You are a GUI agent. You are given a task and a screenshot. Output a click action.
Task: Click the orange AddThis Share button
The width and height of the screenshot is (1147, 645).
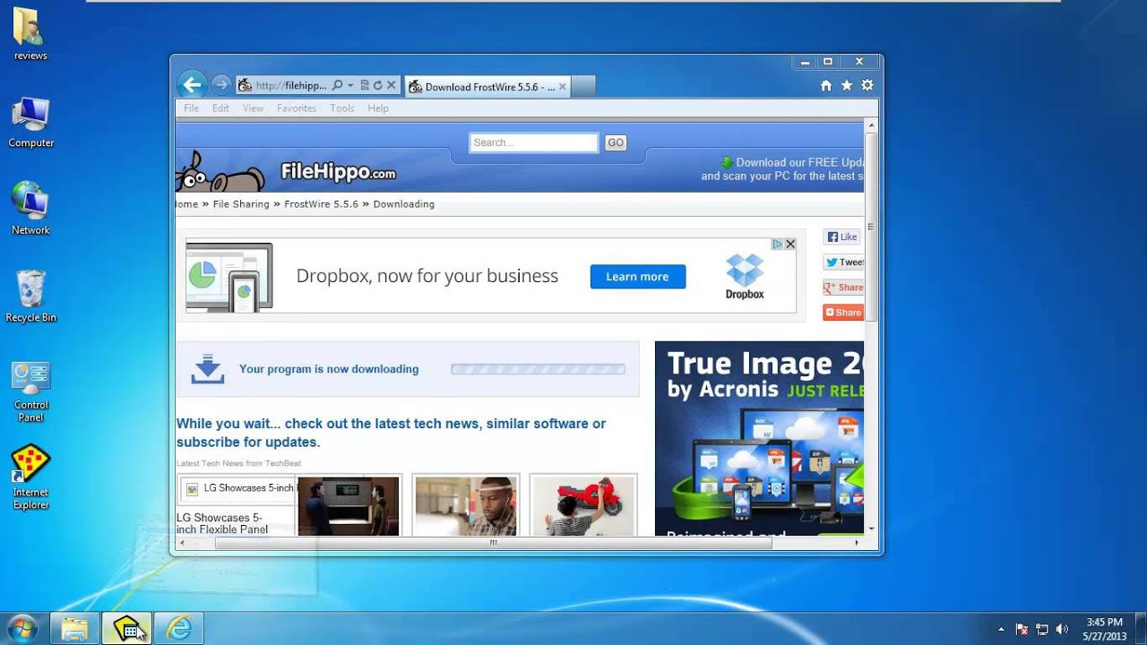[844, 313]
